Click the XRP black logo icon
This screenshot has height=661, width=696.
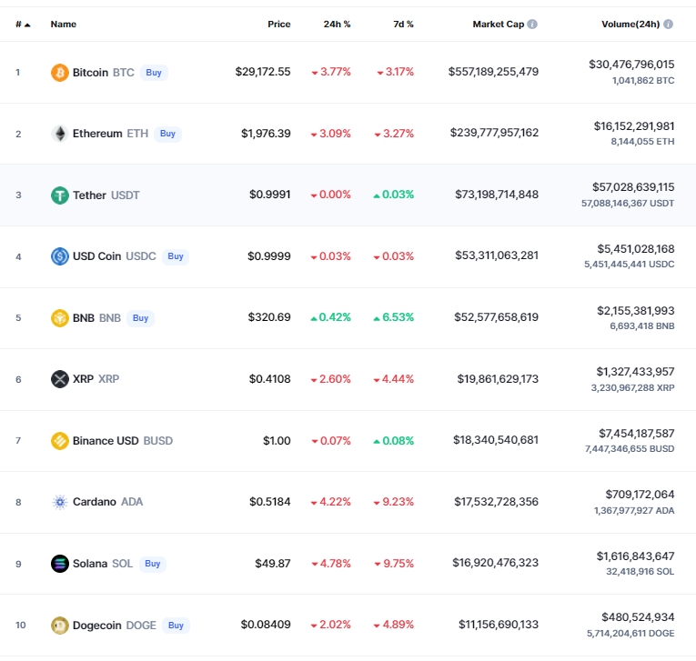(60, 379)
